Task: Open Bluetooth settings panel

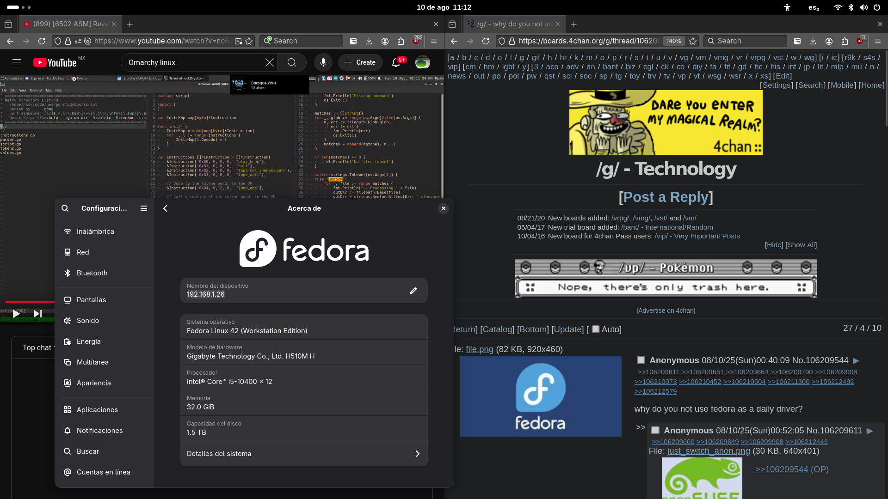Action: [x=105, y=273]
